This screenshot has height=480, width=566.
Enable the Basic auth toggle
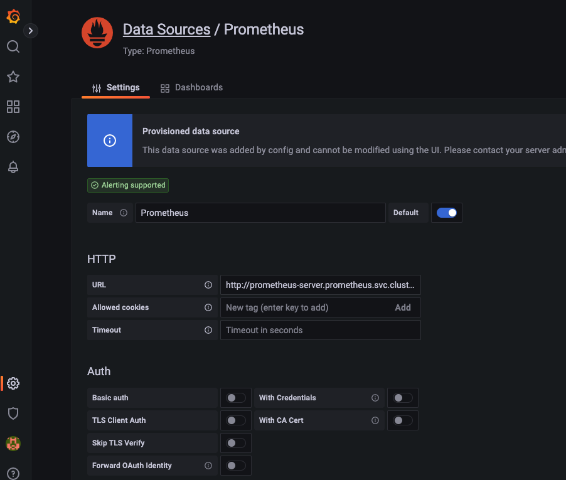point(236,398)
